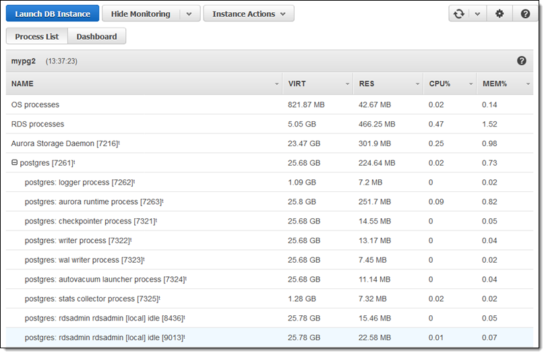Viewport: 546px width, 355px height.
Task: Open the NAME column filter arrow
Action: tap(277, 84)
